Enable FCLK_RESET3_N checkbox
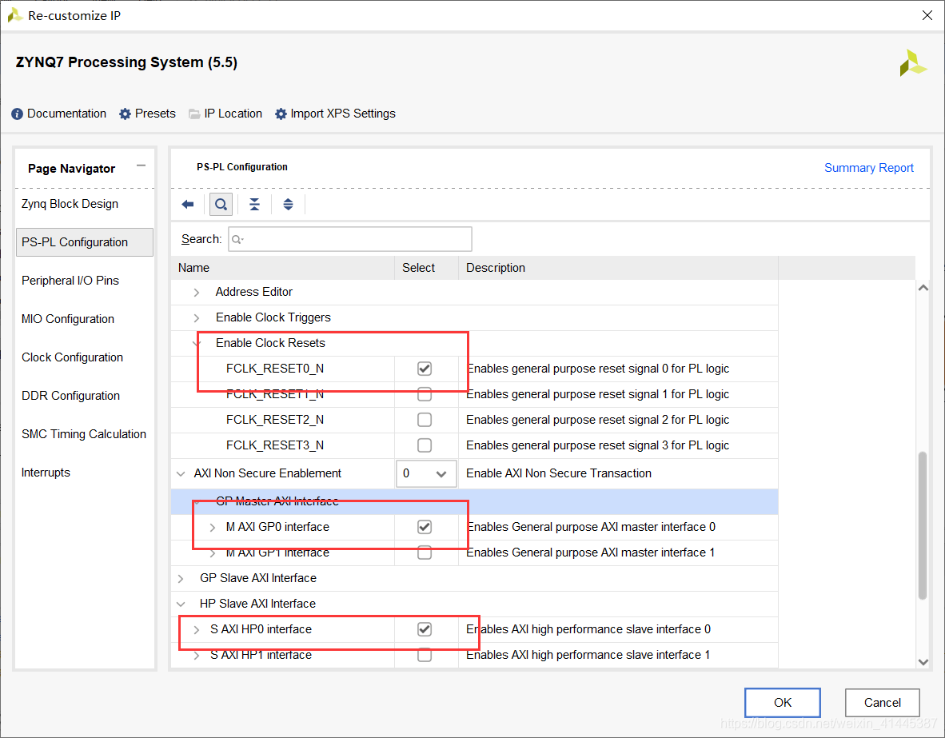The image size is (945, 738). click(x=425, y=445)
